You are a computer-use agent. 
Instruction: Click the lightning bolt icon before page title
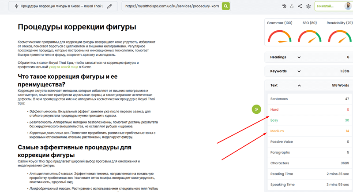[x=16, y=6]
